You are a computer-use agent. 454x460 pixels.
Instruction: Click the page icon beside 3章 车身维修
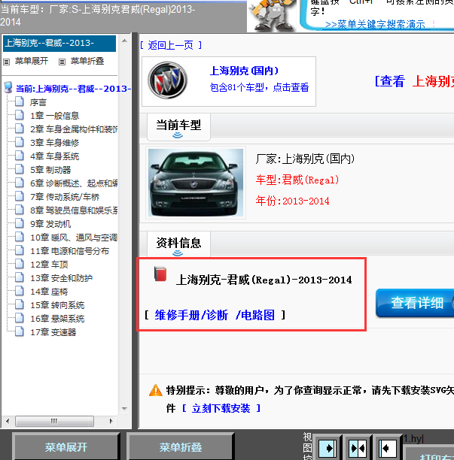coord(20,142)
